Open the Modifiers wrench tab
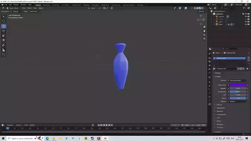The image size is (251, 141). click(x=209, y=86)
